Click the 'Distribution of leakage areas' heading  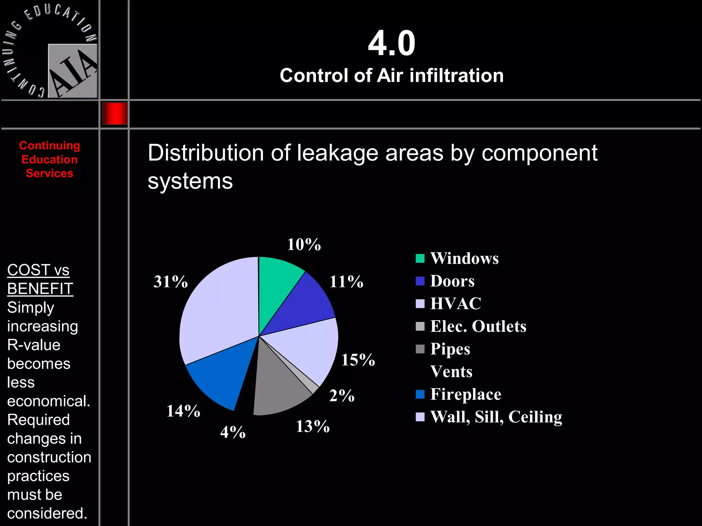point(373,167)
